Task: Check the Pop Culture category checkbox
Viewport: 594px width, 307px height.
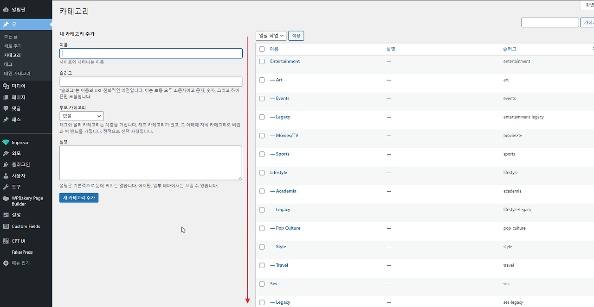Action: [x=262, y=228]
